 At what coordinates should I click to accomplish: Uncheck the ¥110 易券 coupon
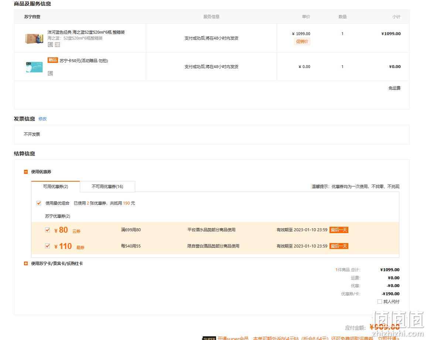click(48, 246)
